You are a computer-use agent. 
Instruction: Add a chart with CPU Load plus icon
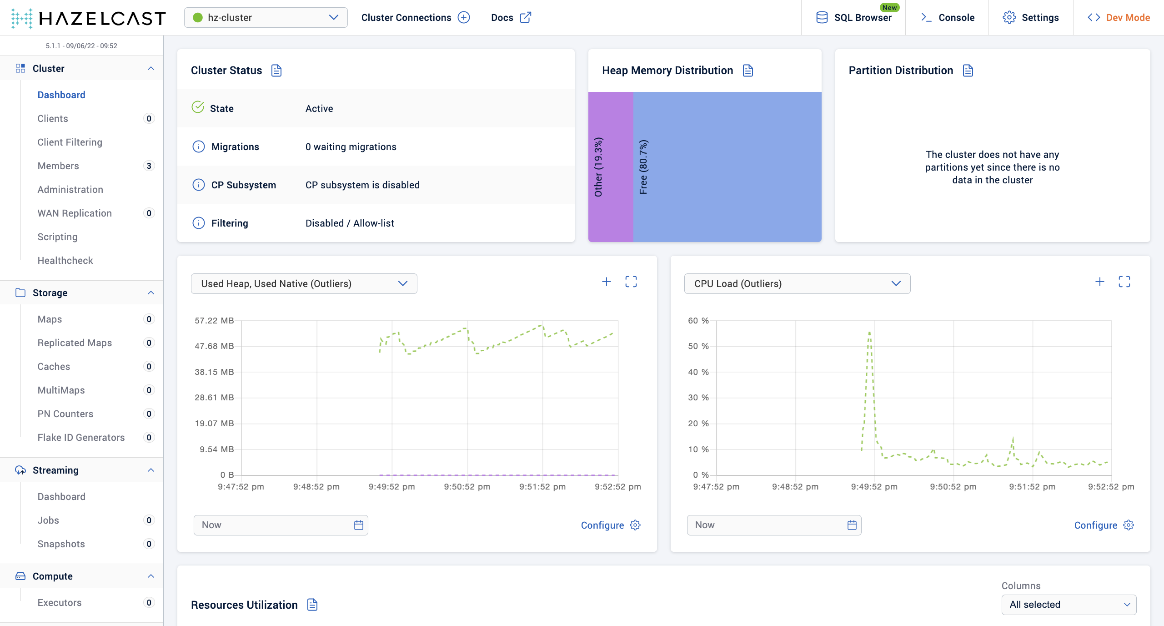pyautogui.click(x=1100, y=282)
